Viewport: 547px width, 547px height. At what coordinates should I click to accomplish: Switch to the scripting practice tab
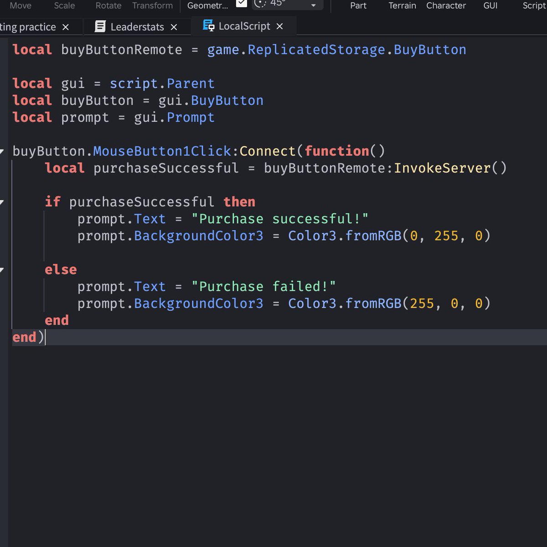click(x=27, y=27)
